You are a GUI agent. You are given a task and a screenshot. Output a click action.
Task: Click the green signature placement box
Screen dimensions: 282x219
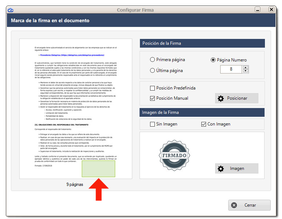pos(98,169)
